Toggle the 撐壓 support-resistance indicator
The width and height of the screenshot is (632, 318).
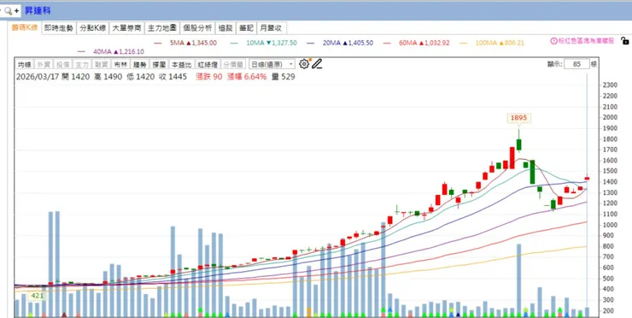[x=159, y=64]
